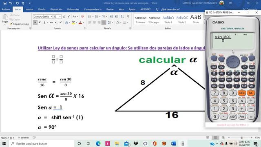This screenshot has width=261, height=147.
Task: Increase font size with the A-up icon
Action: pos(64,16)
